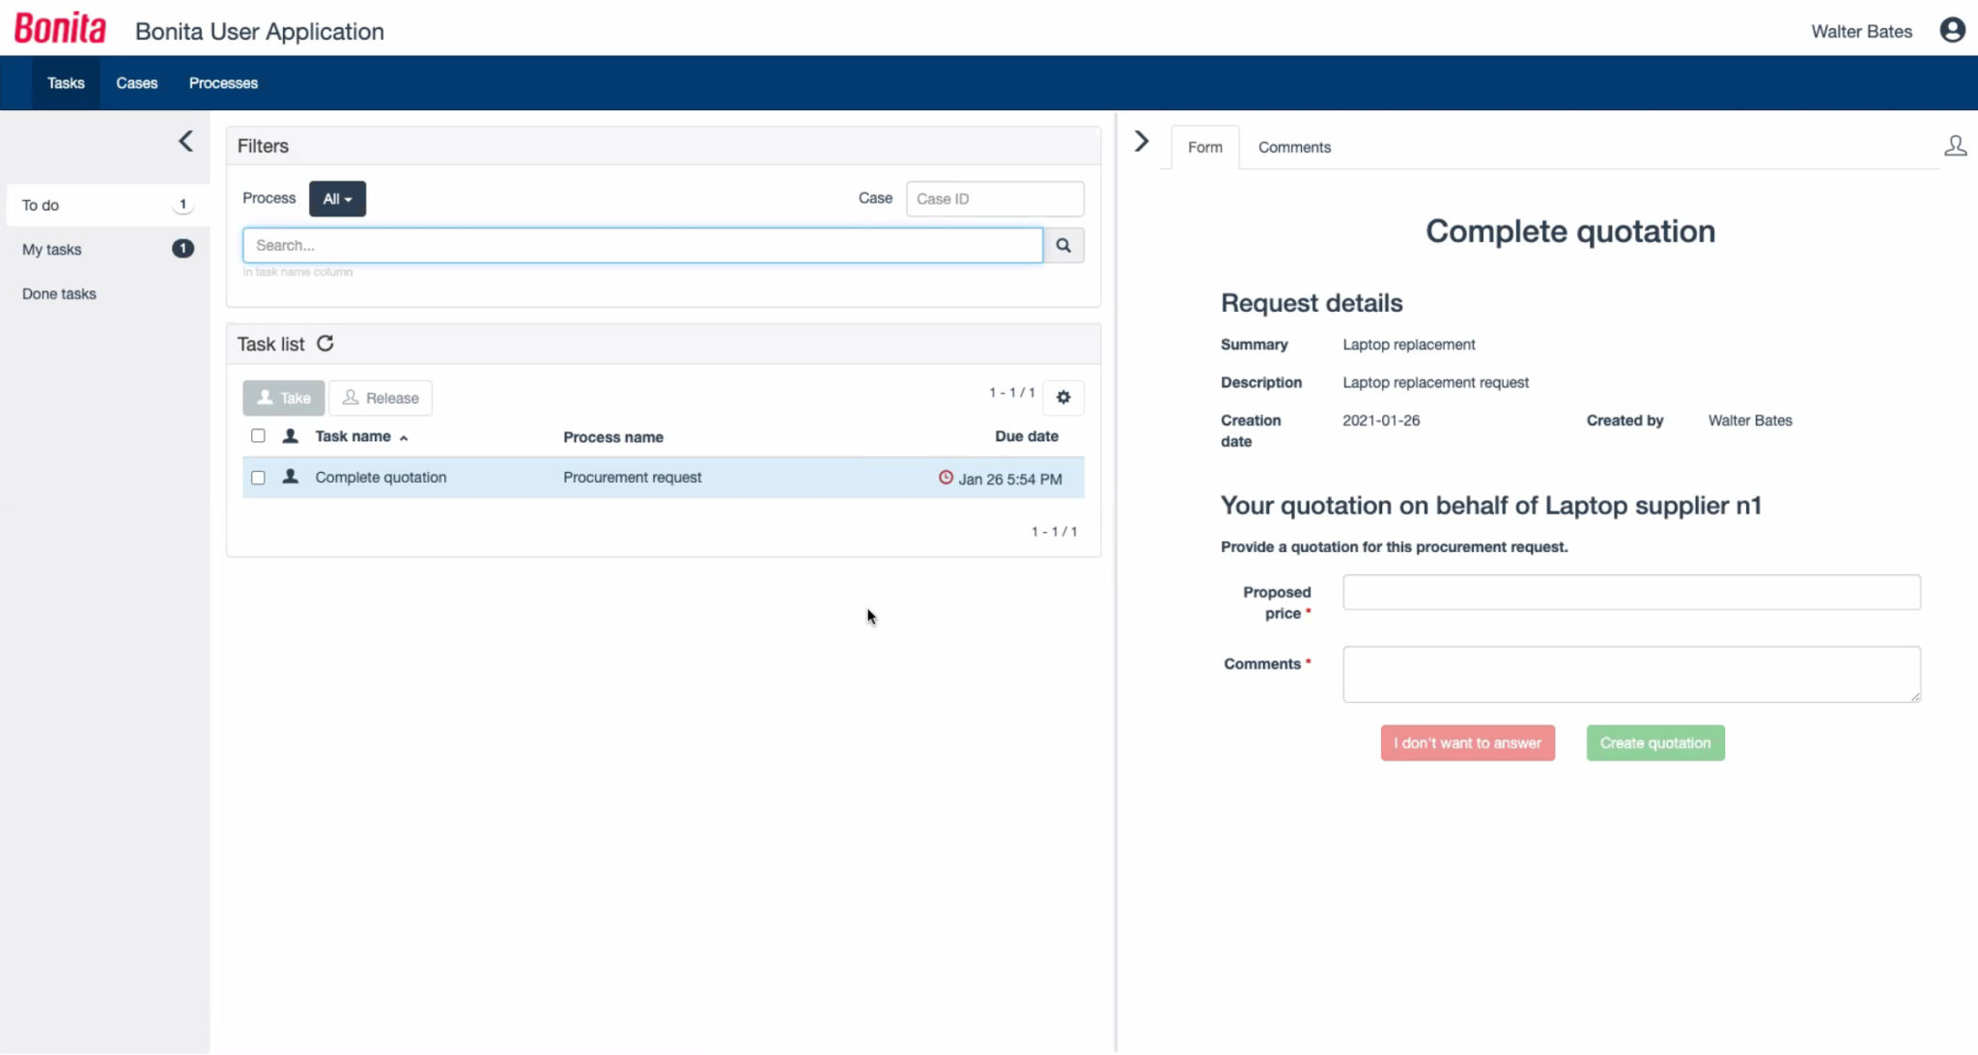Click the Case ID input field
The width and height of the screenshot is (1978, 1055).
(994, 199)
